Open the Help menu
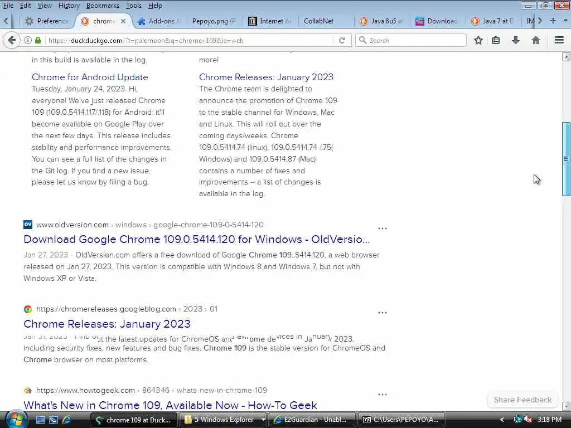The width and height of the screenshot is (571, 428). pyautogui.click(x=155, y=6)
